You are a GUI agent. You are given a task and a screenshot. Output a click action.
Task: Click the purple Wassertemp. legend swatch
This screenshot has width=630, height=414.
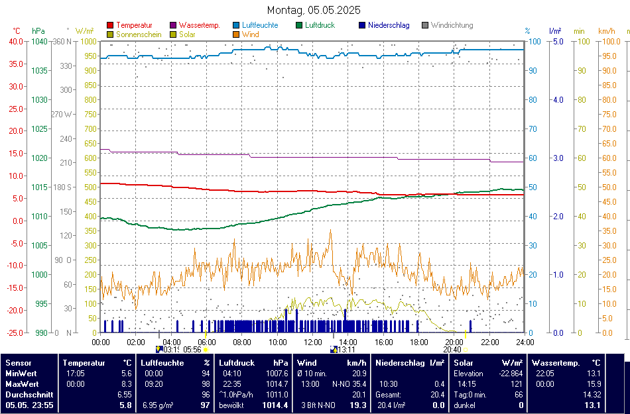coord(173,25)
